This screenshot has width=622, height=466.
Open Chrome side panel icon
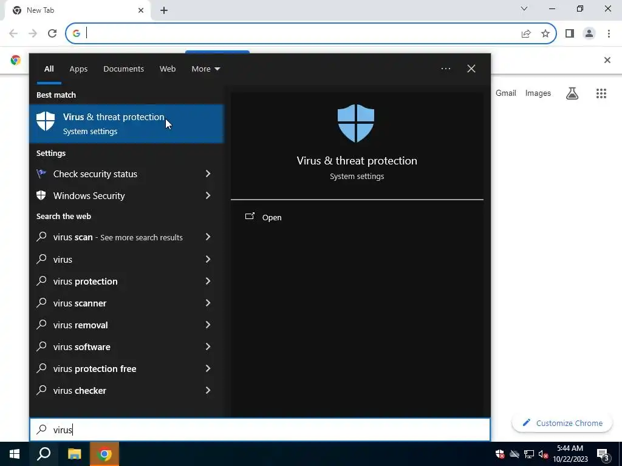tap(570, 33)
